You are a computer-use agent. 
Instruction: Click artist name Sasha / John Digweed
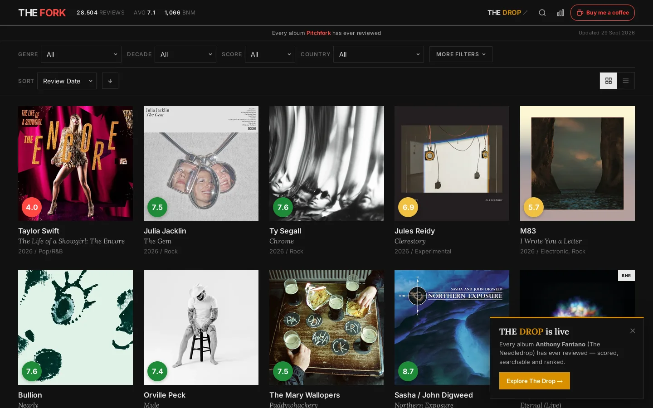click(434, 395)
